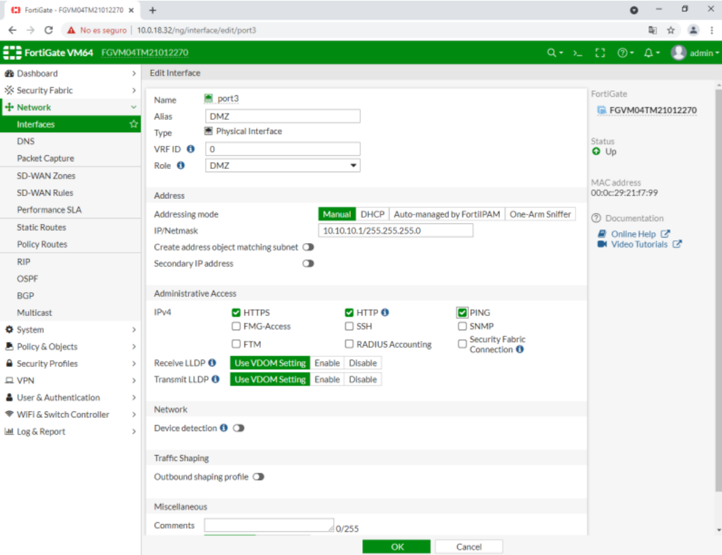Viewport: 722px width, 555px height.
Task: Open the Video Tutorials link
Action: point(640,244)
